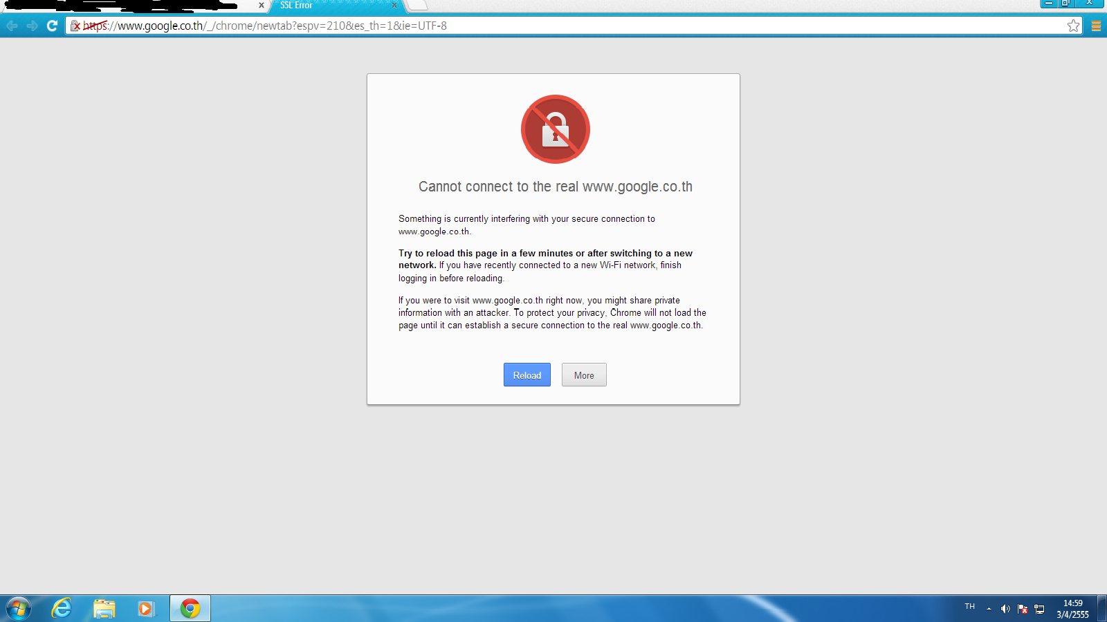Close the first blacked-out tab
Image resolution: width=1107 pixels, height=622 pixels.
pos(262,5)
